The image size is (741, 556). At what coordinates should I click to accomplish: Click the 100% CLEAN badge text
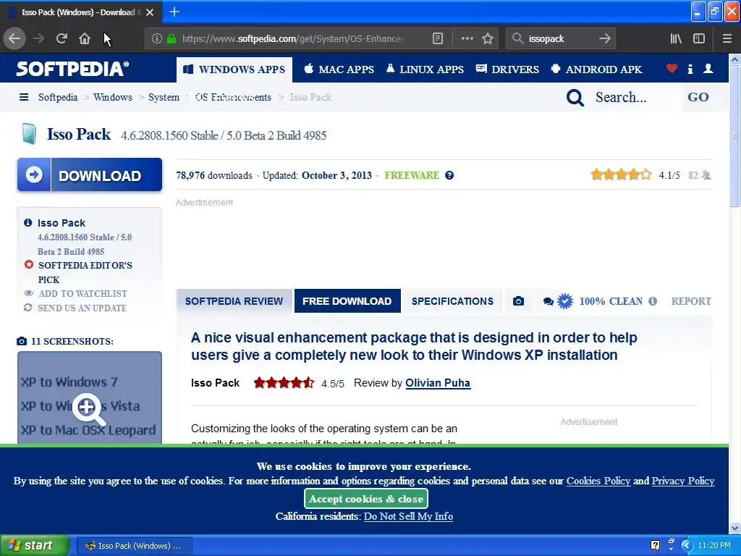click(x=611, y=301)
